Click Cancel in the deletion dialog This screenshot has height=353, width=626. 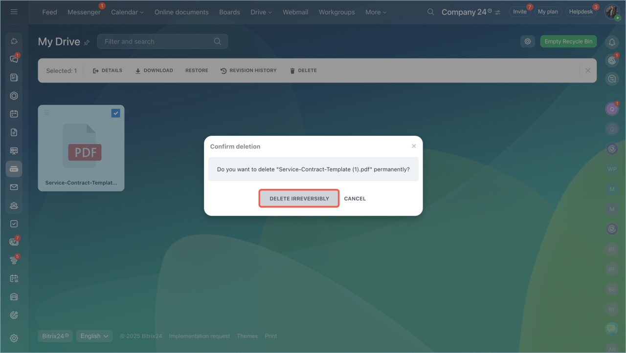click(355, 199)
